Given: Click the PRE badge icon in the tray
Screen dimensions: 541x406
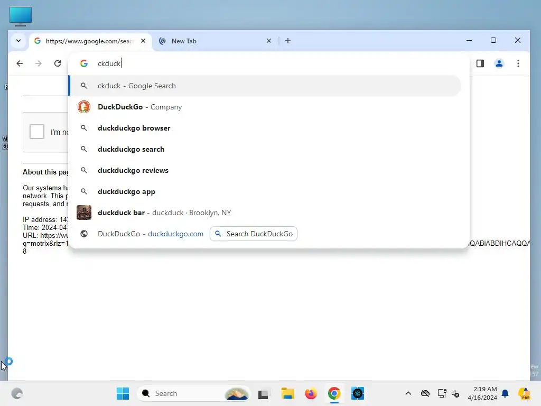Looking at the screenshot, I should (524, 393).
